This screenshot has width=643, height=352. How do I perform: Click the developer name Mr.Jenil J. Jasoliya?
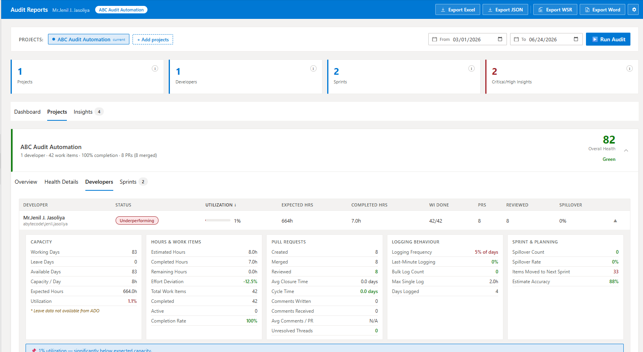[x=44, y=217]
